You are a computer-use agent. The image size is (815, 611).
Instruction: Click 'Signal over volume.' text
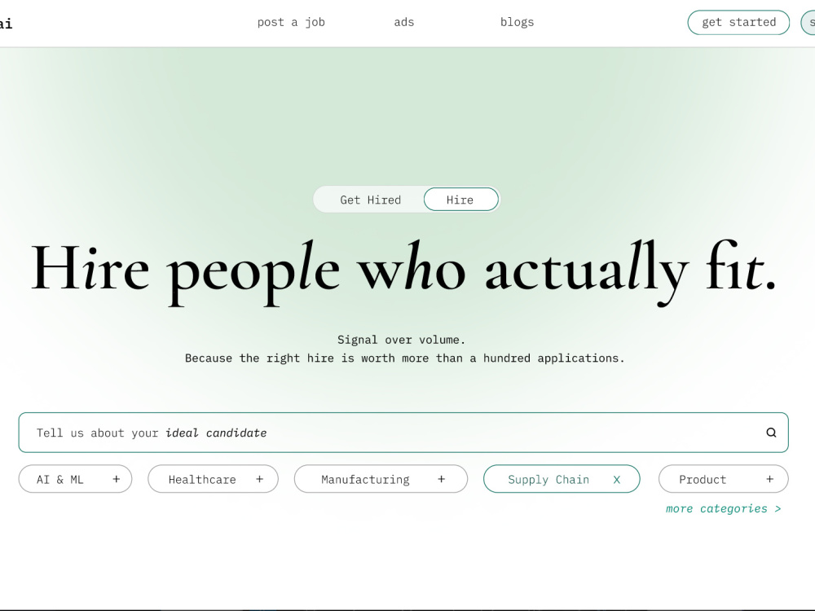click(401, 340)
